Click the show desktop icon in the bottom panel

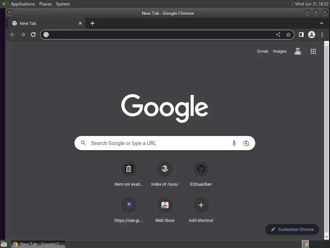coord(4,244)
